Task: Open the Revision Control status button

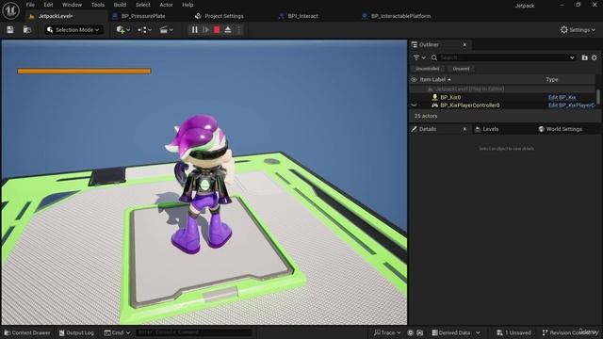Action: 570,332
